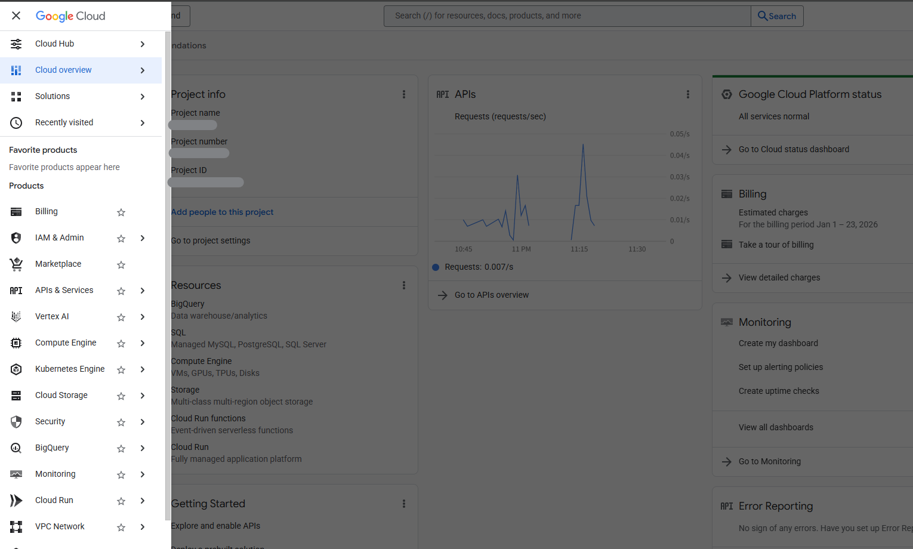Open Vertex AI from the sidebar icon
Image resolution: width=913 pixels, height=549 pixels.
coord(16,316)
